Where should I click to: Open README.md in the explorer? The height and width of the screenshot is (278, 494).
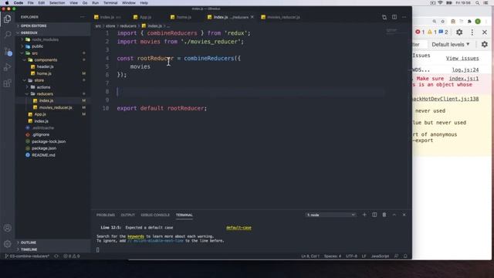43,155
